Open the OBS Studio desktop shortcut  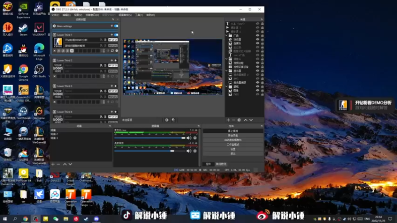(39, 71)
